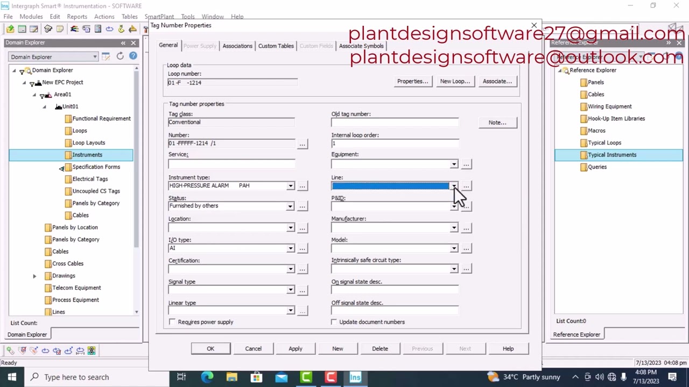
Task: Expand the Drawings tree node
Action: tap(34, 276)
